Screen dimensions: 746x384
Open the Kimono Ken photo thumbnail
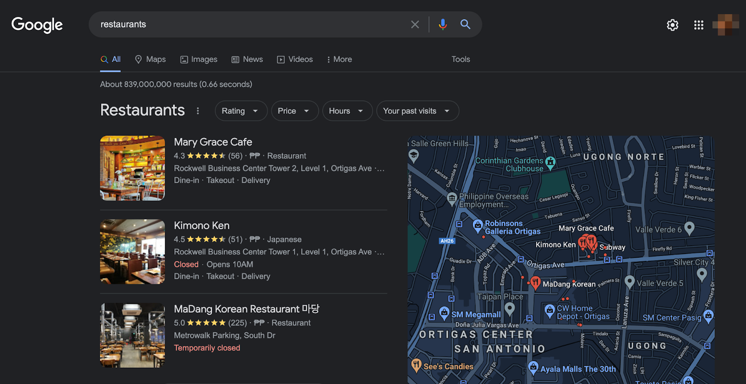pyautogui.click(x=132, y=252)
